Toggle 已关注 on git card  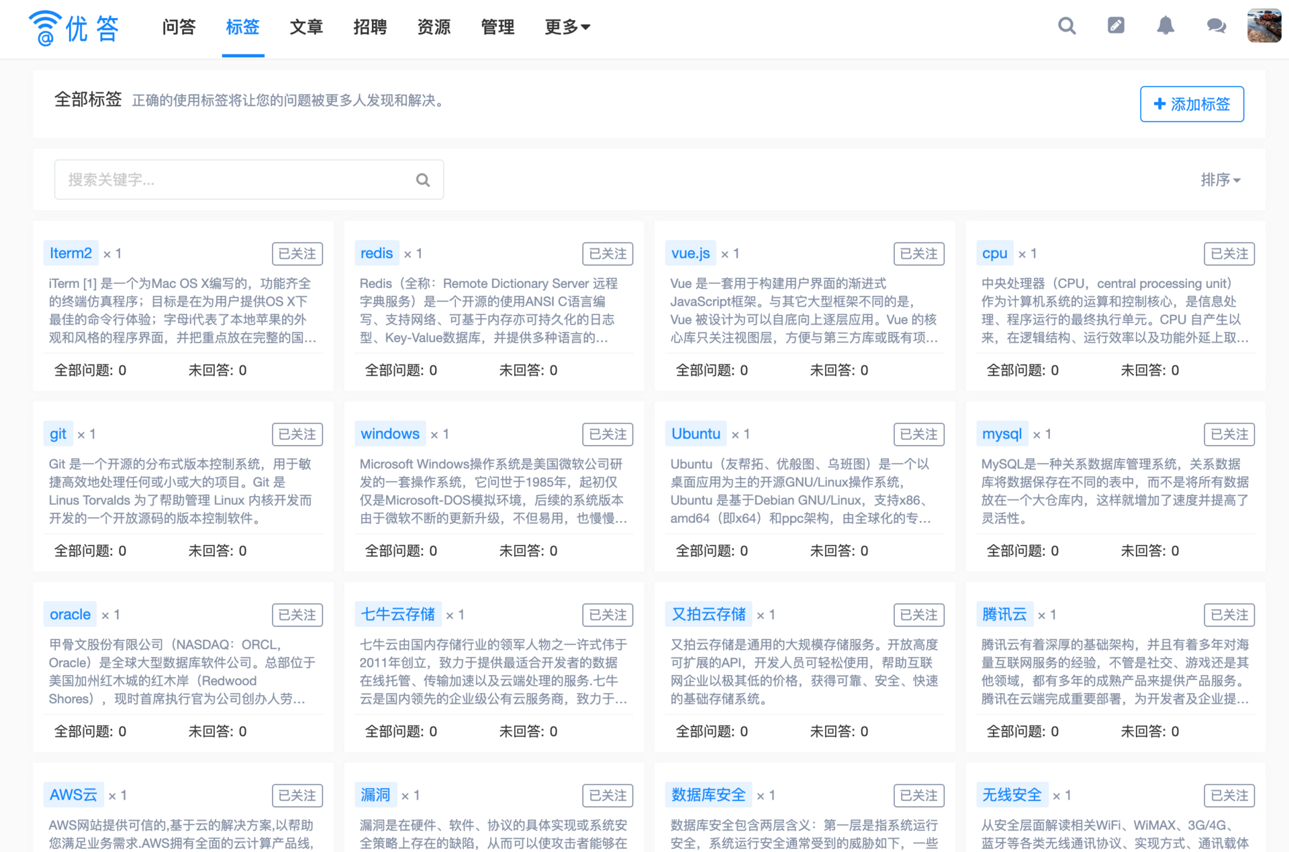[x=297, y=434]
